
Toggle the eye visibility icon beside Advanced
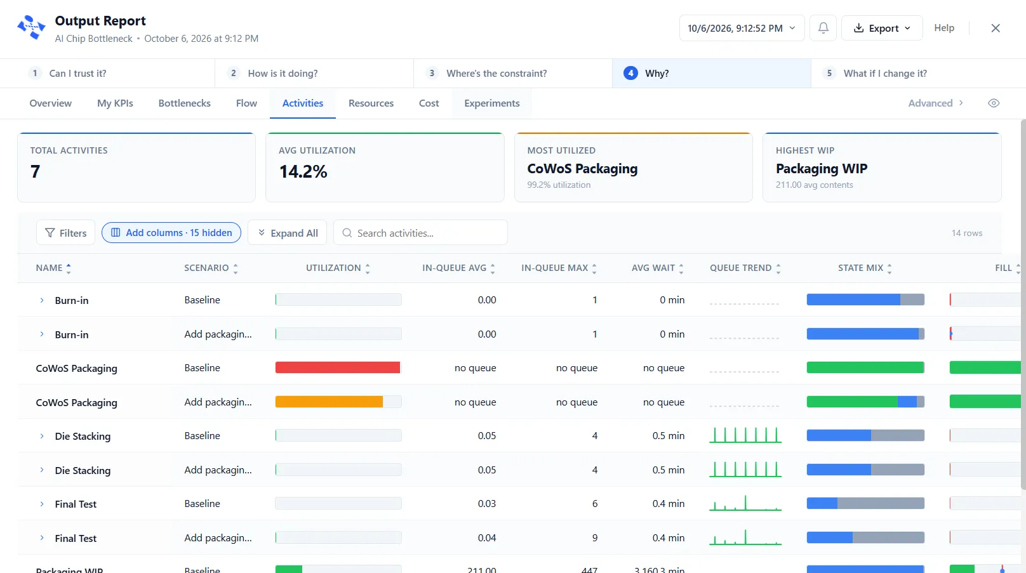(994, 103)
